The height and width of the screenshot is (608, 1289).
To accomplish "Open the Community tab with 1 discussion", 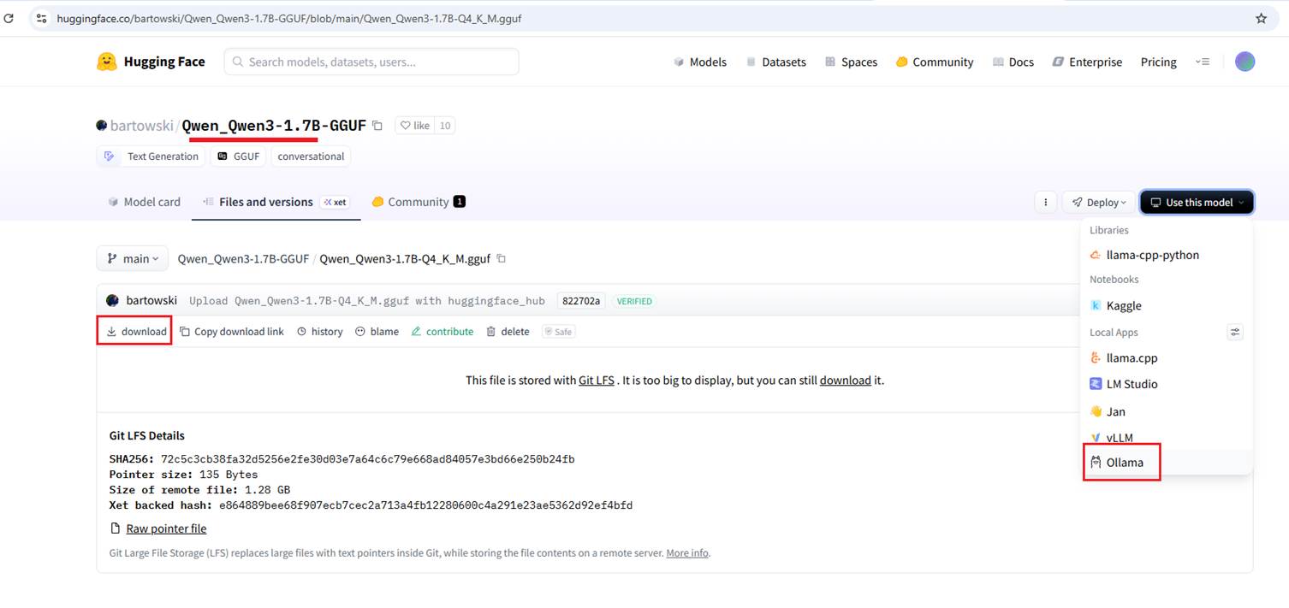I will tap(419, 202).
